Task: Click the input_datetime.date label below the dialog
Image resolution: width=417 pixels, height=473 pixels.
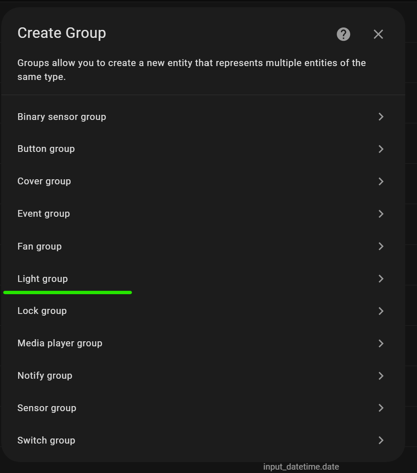Action: click(301, 467)
